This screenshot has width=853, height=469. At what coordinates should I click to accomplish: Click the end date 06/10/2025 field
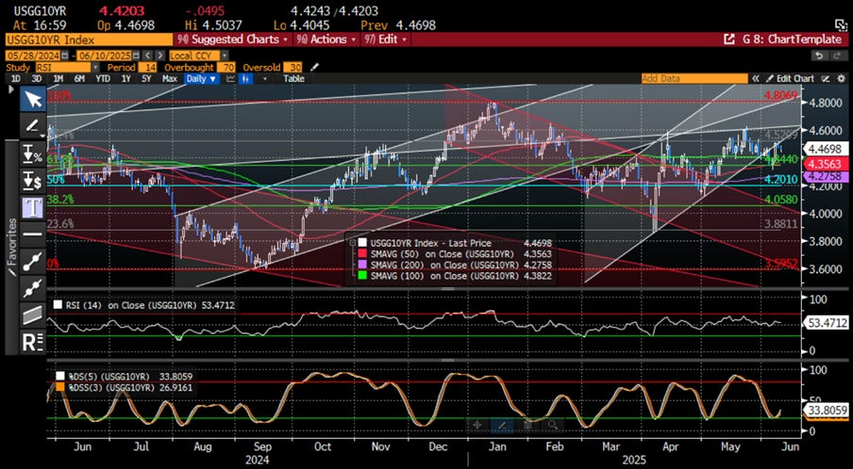pyautogui.click(x=104, y=56)
